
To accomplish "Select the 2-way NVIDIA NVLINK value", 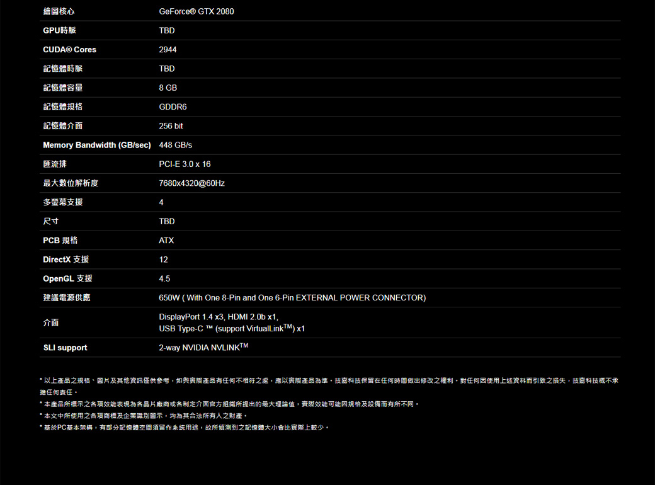I will coord(203,347).
